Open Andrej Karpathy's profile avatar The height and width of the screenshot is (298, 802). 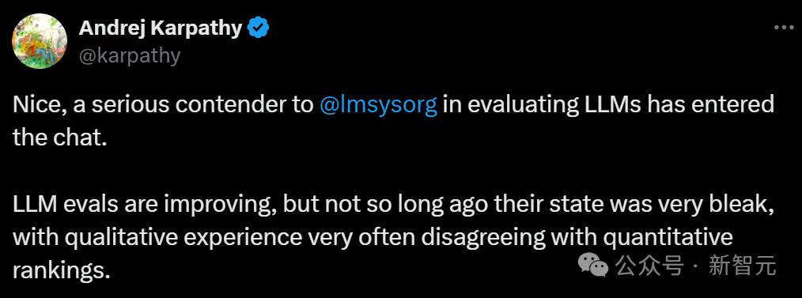(x=40, y=41)
